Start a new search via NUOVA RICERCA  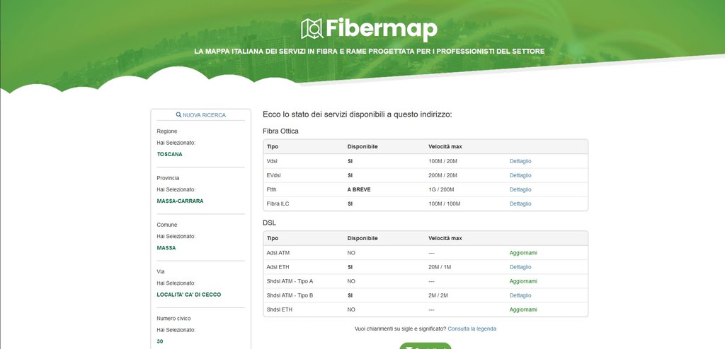(x=200, y=115)
